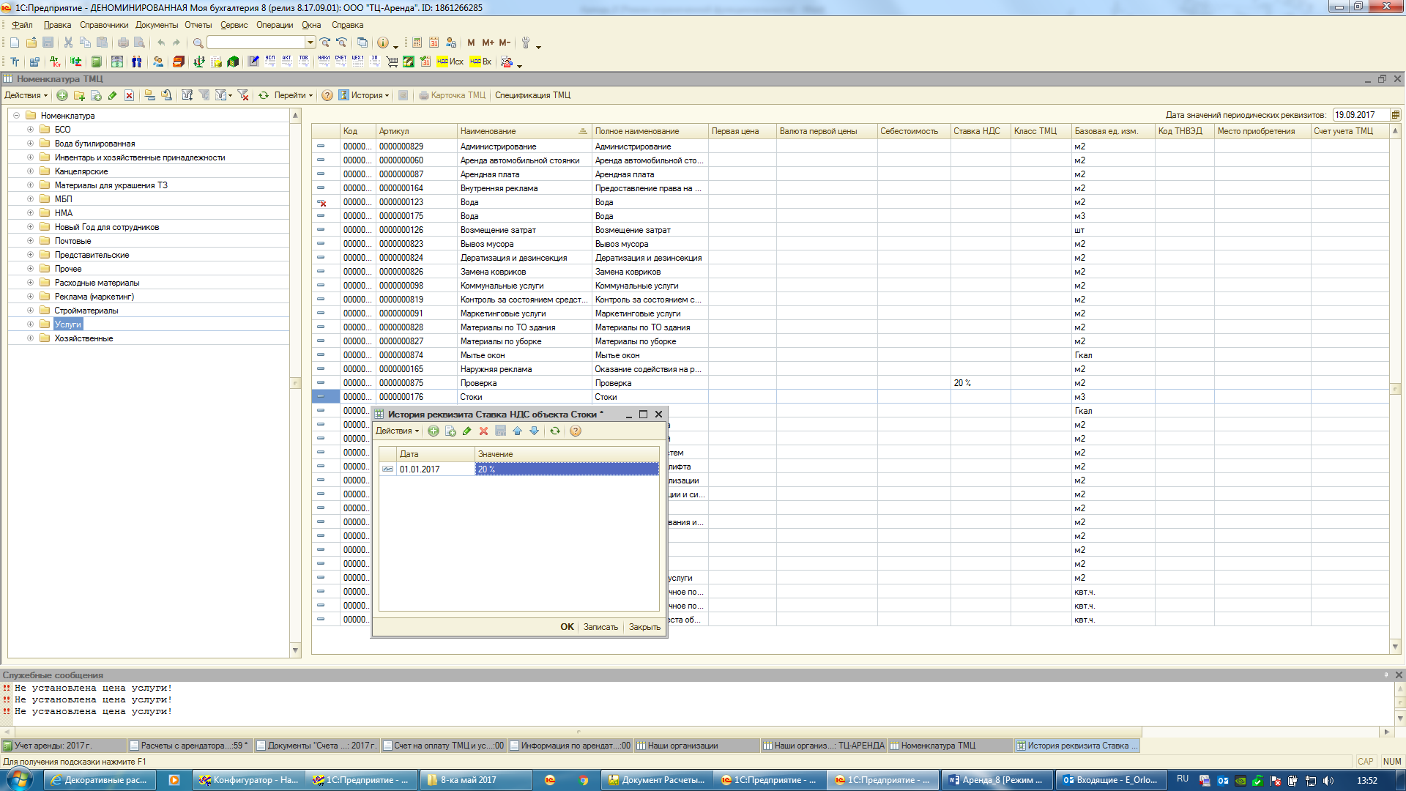Open the Справочники menu

tap(103, 25)
